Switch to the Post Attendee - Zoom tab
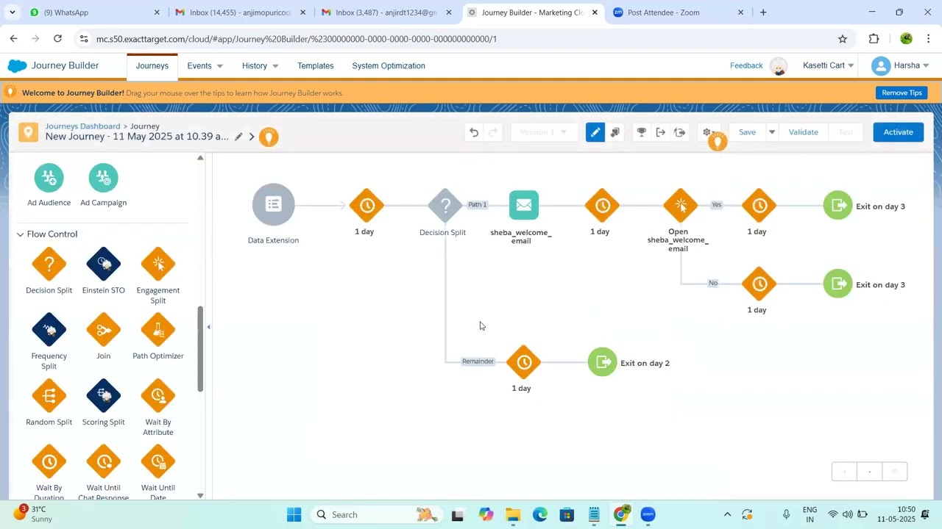 point(677,12)
